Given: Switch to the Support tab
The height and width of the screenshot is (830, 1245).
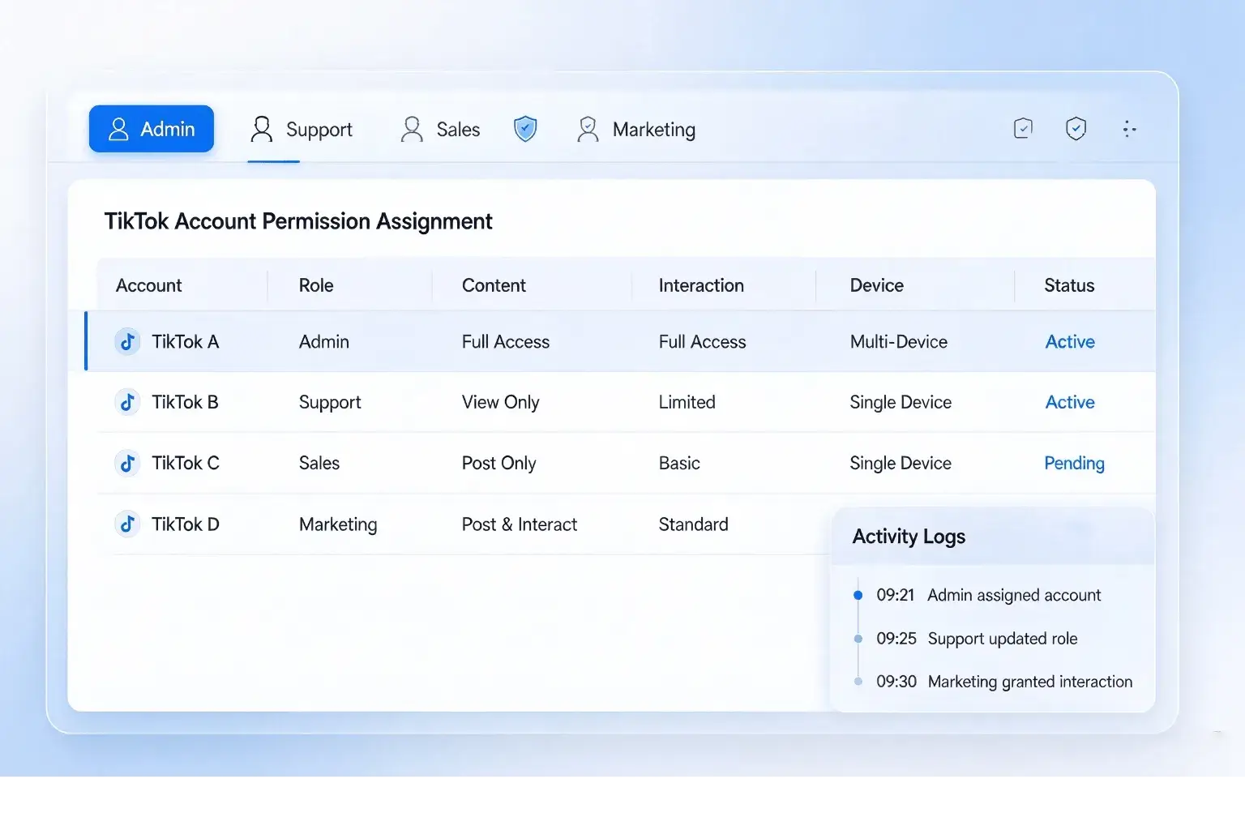Looking at the screenshot, I should coord(302,130).
